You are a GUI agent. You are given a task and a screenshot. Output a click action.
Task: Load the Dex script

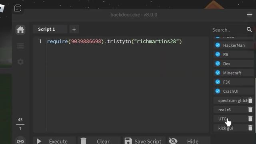(x=234, y=64)
